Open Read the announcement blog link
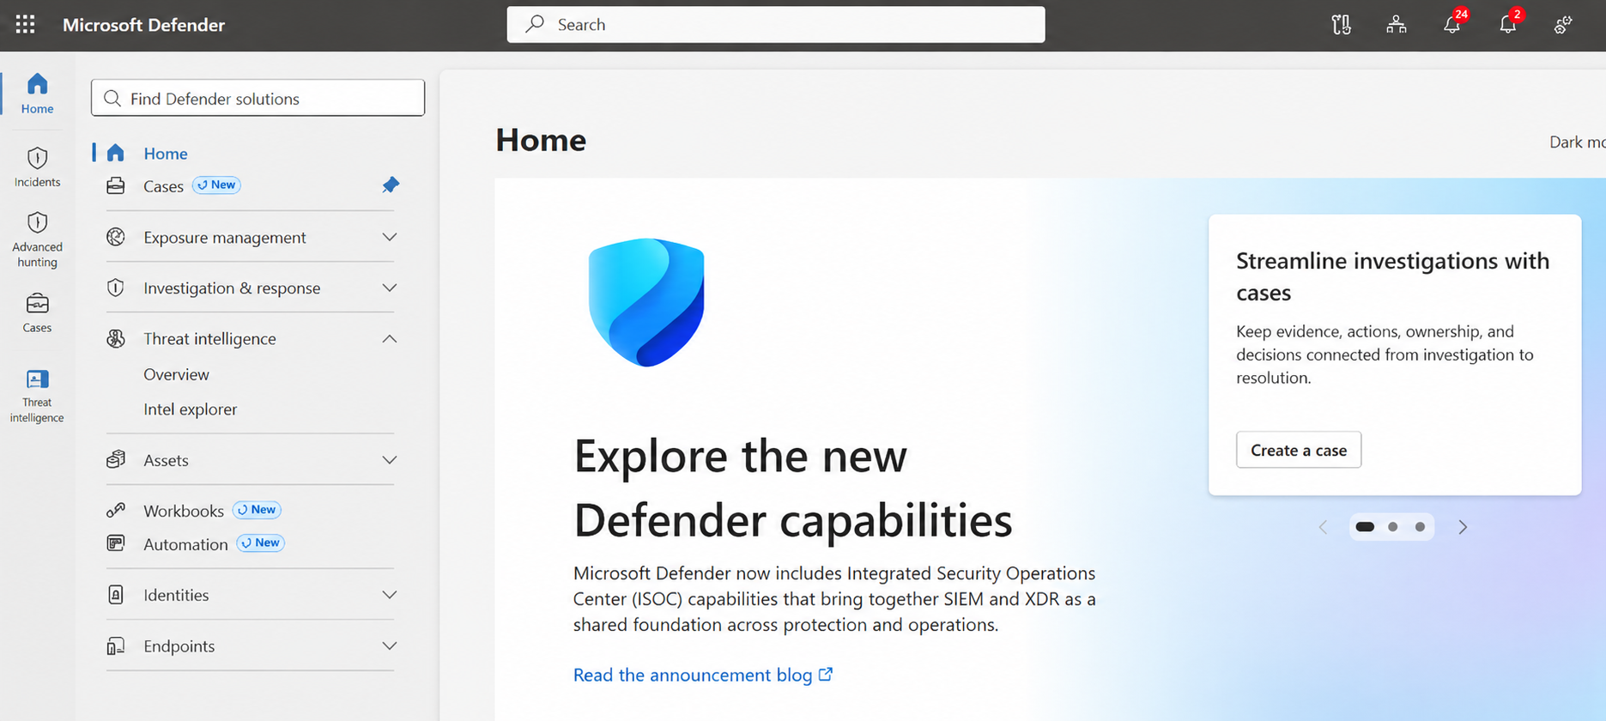Image resolution: width=1606 pixels, height=721 pixels. point(703,675)
